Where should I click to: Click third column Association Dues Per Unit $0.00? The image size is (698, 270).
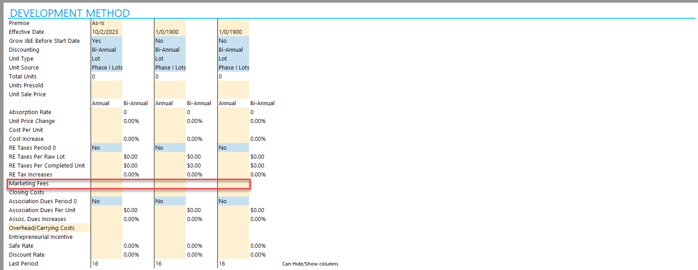pyautogui.click(x=258, y=210)
